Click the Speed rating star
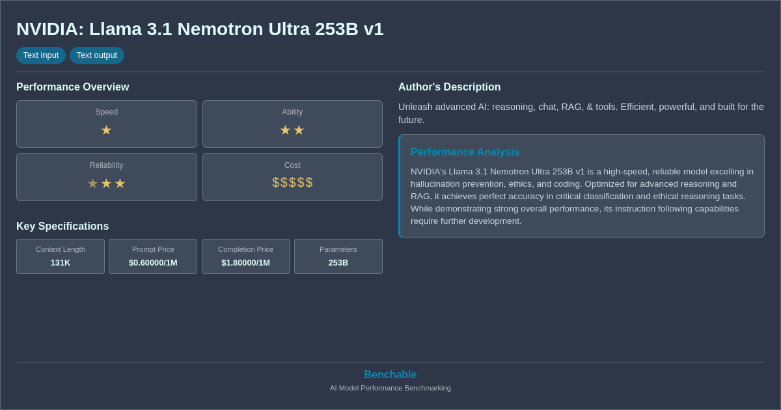The width and height of the screenshot is (781, 410). click(106, 130)
